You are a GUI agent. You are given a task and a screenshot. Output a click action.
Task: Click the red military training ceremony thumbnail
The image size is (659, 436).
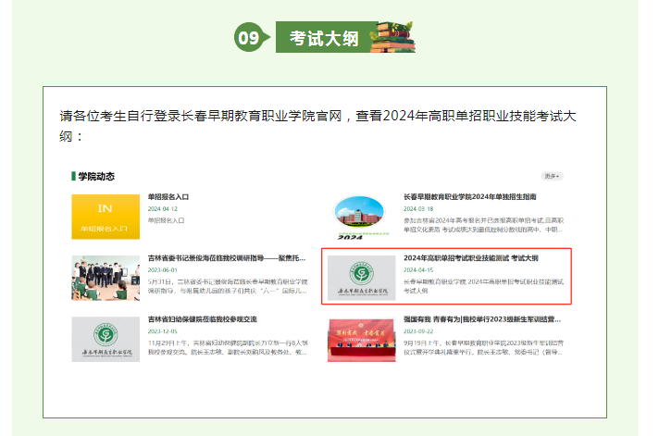(361, 338)
